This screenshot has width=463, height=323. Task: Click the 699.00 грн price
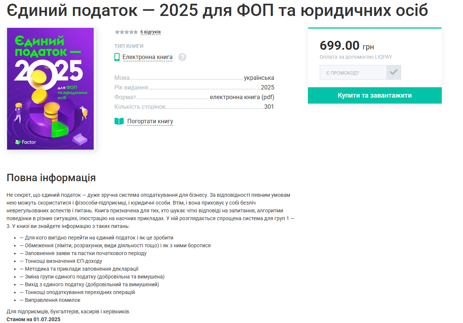pyautogui.click(x=347, y=46)
